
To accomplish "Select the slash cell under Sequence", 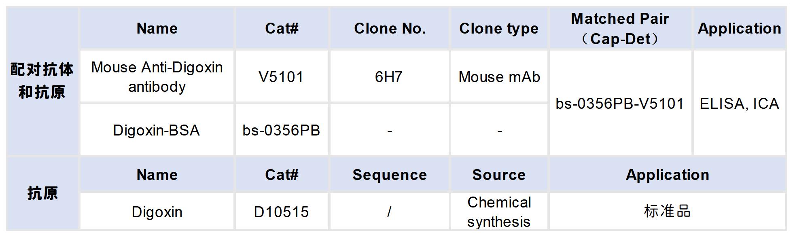I will pyautogui.click(x=389, y=212).
